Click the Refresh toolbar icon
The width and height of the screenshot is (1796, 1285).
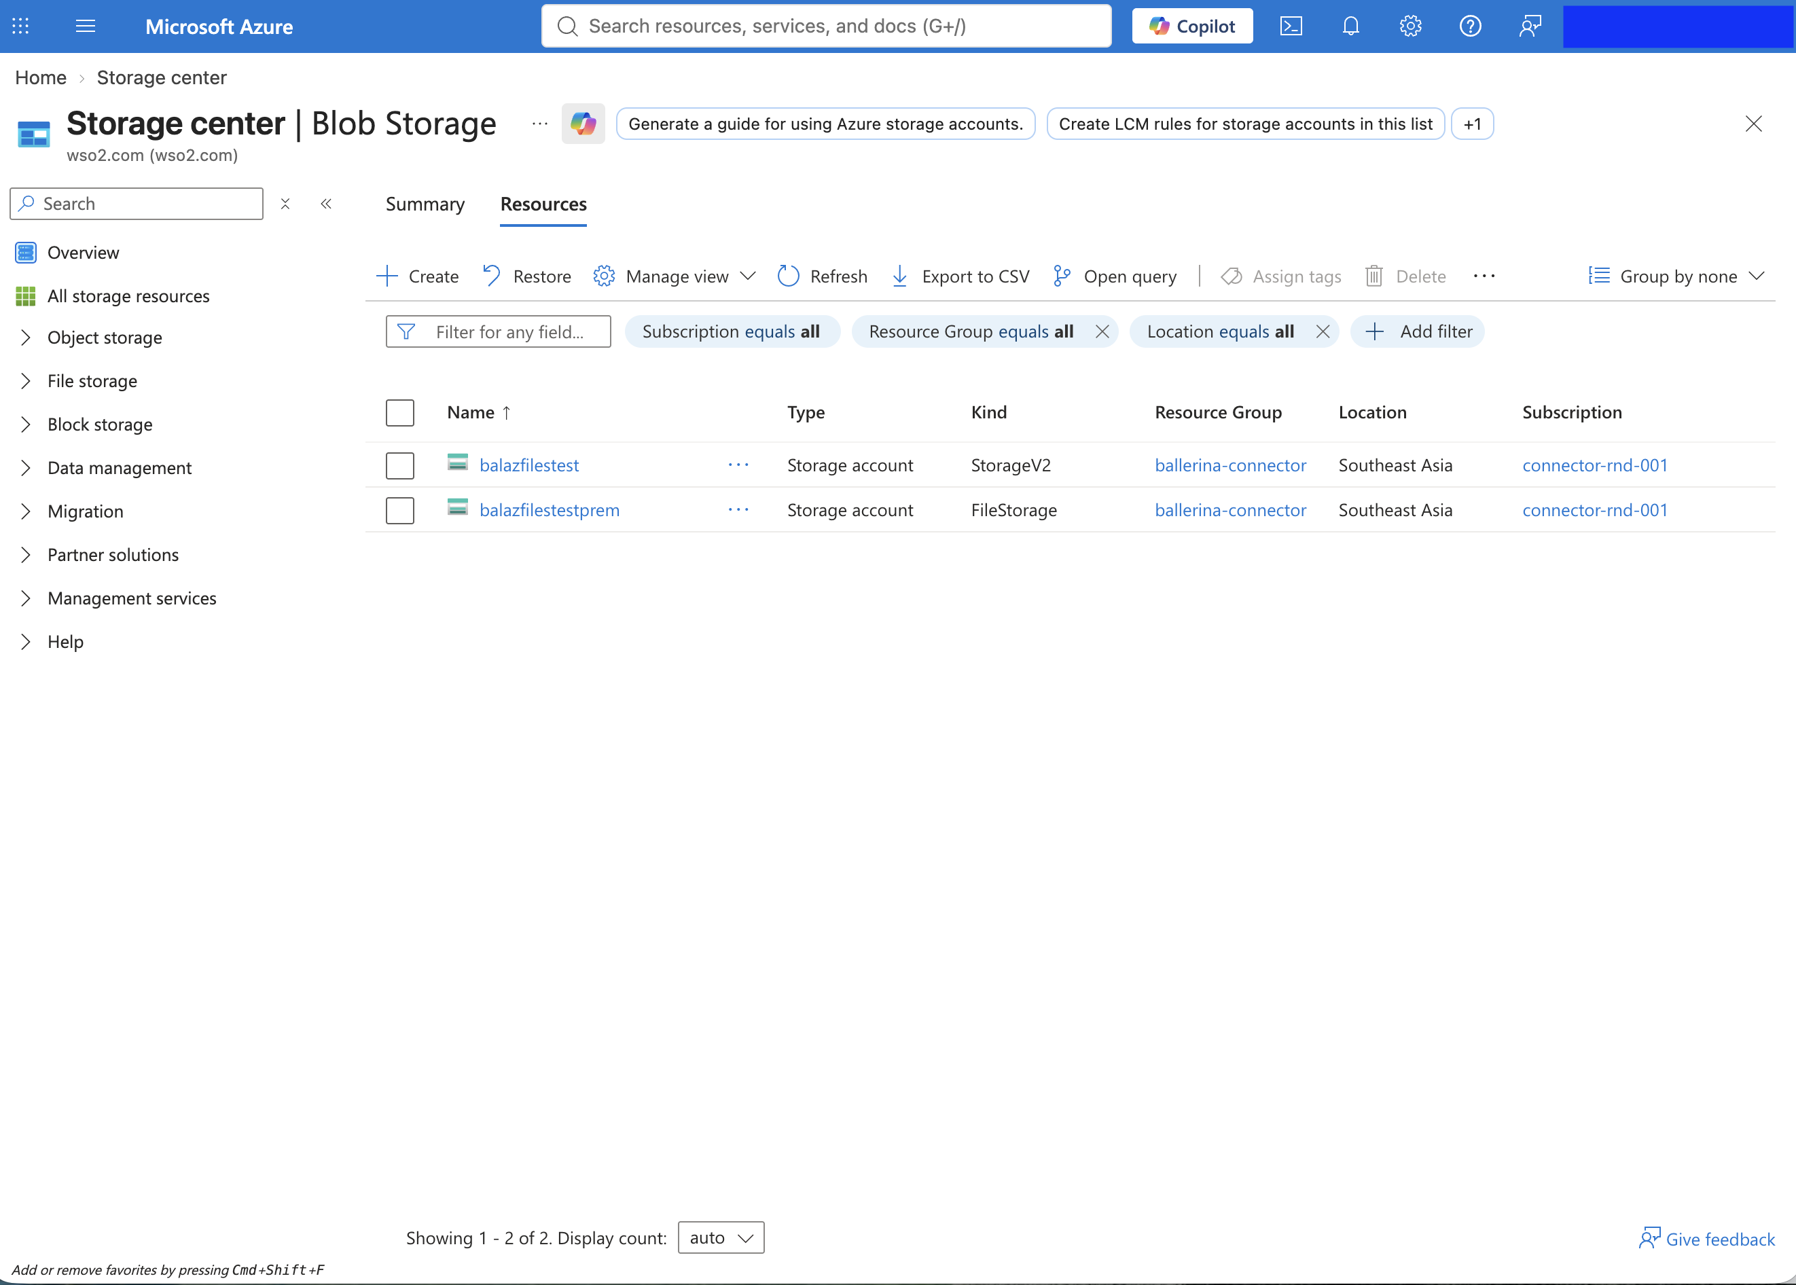(x=788, y=276)
